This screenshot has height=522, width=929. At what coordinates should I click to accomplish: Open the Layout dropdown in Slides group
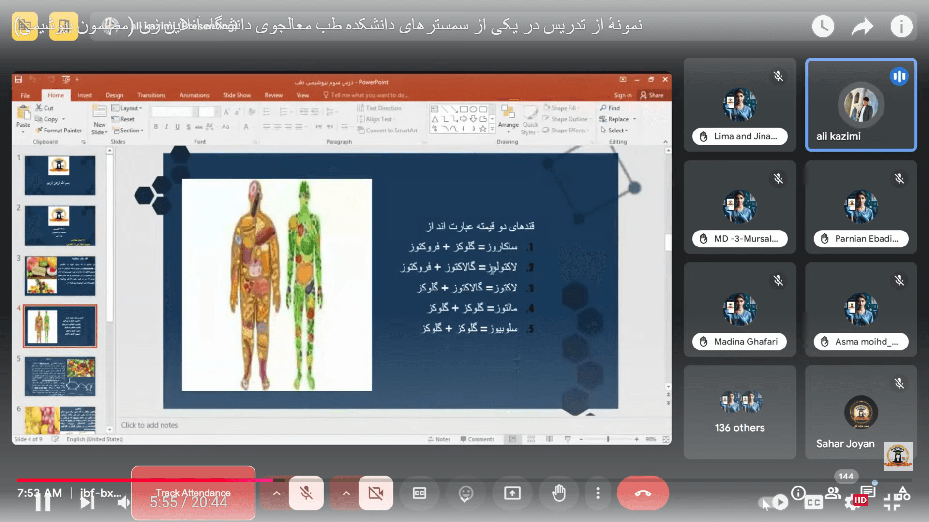pyautogui.click(x=128, y=108)
